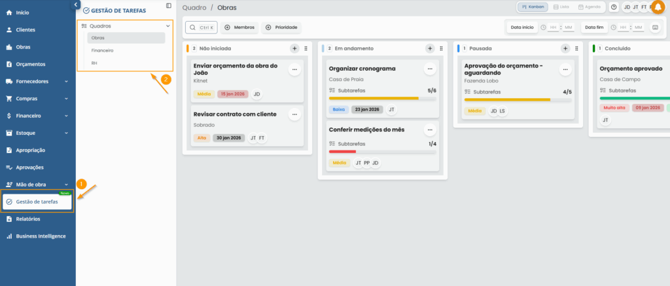The width and height of the screenshot is (670, 286).
Task: Open options menu on Organizar cronograma card
Action: pos(430,69)
